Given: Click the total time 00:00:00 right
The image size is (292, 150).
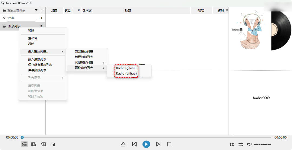Looking at the screenshot, I should point(280,138).
